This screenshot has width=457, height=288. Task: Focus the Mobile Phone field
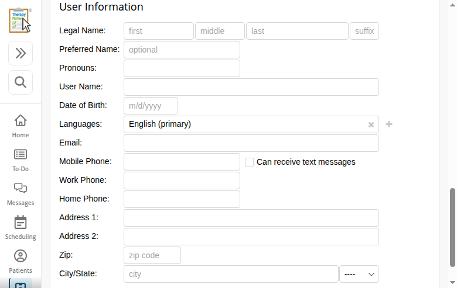coord(182,162)
